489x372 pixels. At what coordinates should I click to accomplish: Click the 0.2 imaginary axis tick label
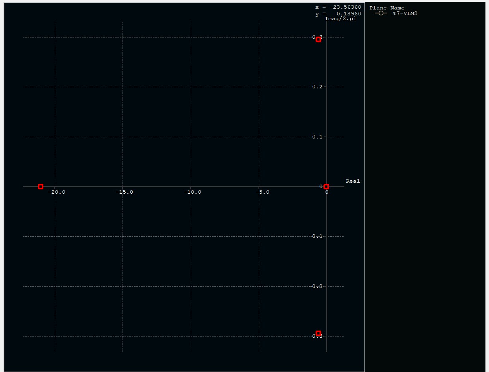317,87
